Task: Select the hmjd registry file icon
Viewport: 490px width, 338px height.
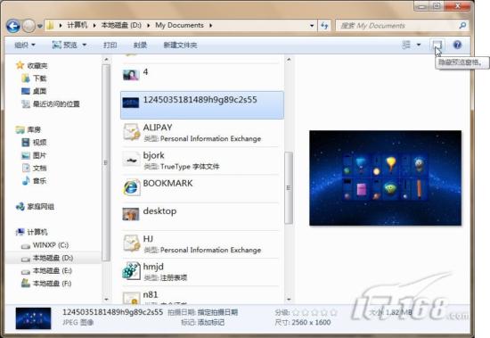Action: 131,271
